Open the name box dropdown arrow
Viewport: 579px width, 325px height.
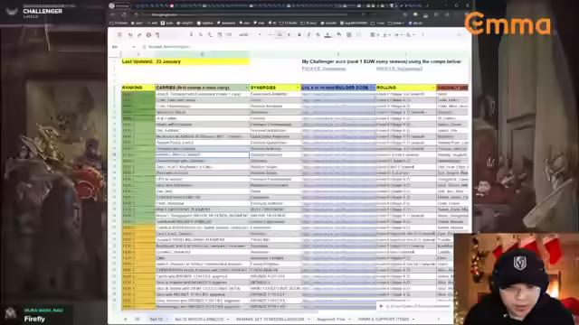(133, 47)
